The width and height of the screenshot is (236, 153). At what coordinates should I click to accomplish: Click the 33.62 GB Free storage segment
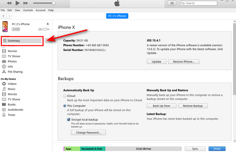144,149
